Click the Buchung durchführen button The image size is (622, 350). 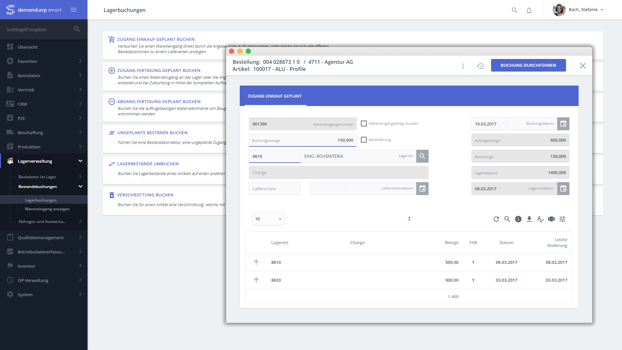click(x=528, y=65)
